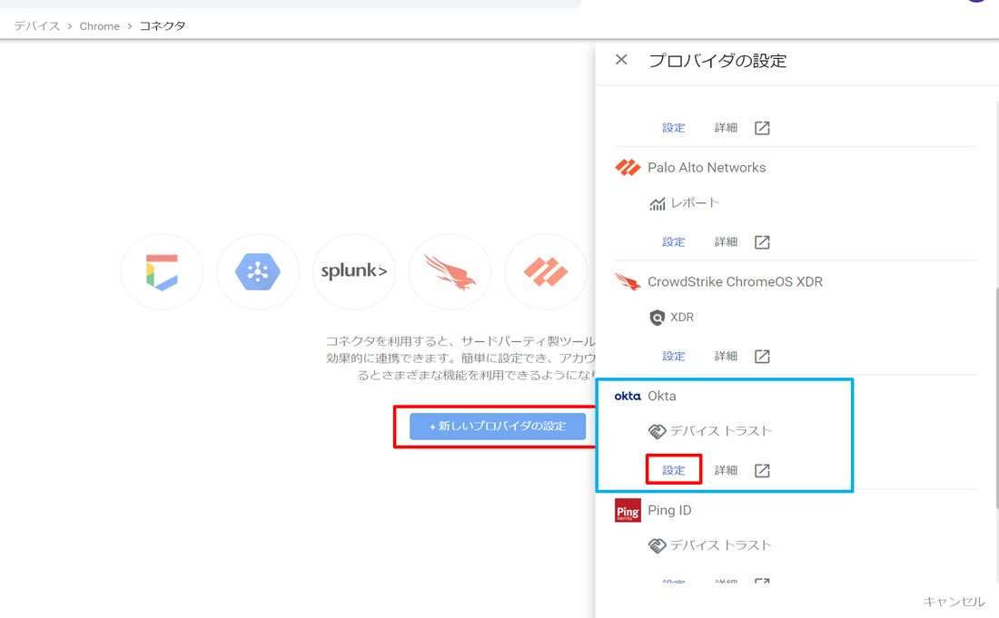Image resolution: width=999 pixels, height=618 pixels.
Task: Click the red CrowdStrike falcon icon circle
Action: [450, 271]
